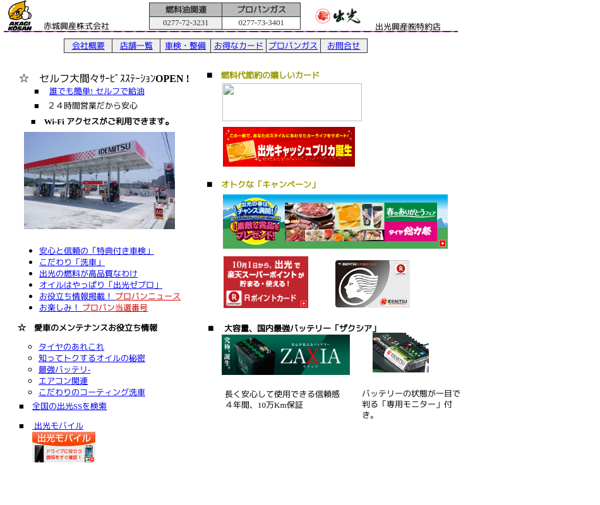Click the 全国の出光SSを検索 link
600x505 pixels.
tap(69, 407)
